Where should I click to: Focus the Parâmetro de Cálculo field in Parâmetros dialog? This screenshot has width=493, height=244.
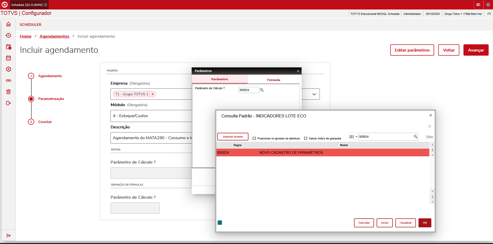[249, 90]
